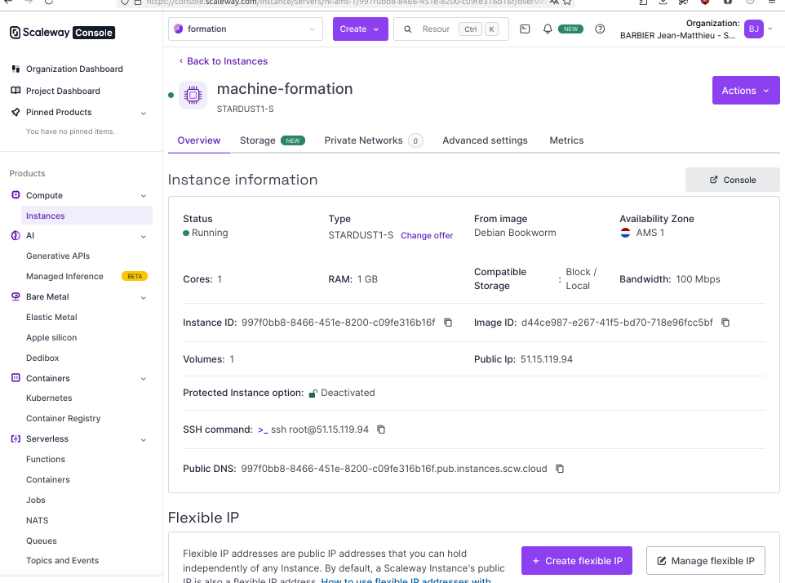Click the Public Ip value 51.15.119.94
The height and width of the screenshot is (583, 785).
click(546, 359)
